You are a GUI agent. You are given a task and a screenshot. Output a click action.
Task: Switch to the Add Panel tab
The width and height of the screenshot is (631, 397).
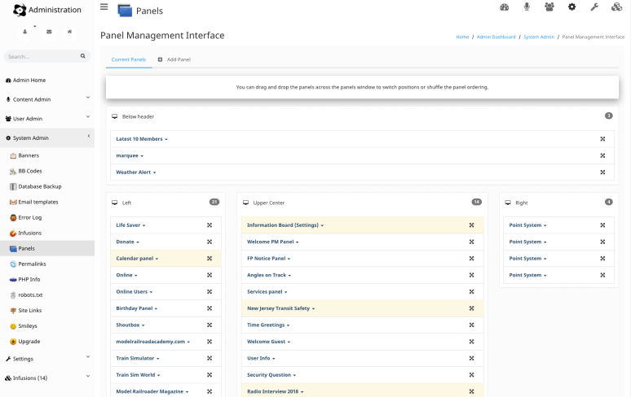coord(174,59)
